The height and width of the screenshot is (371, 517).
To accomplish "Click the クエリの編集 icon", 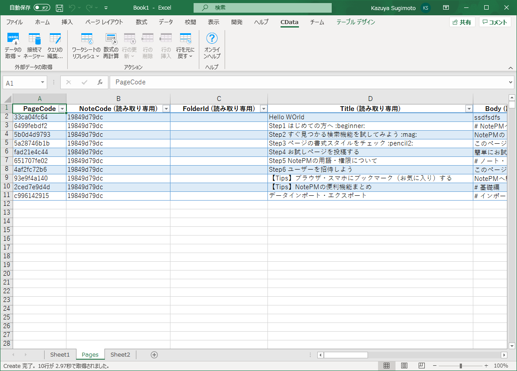I will pos(55,39).
